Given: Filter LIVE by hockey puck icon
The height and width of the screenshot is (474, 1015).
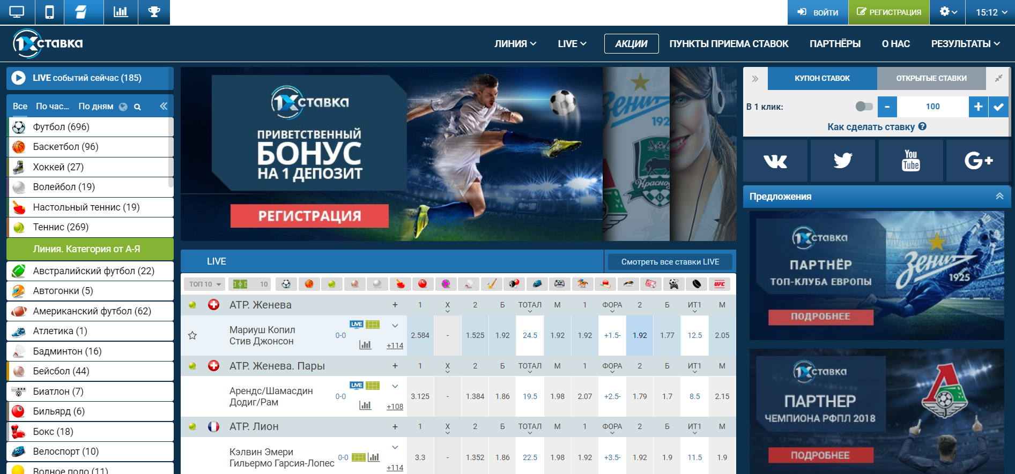Looking at the screenshot, I should [696, 284].
